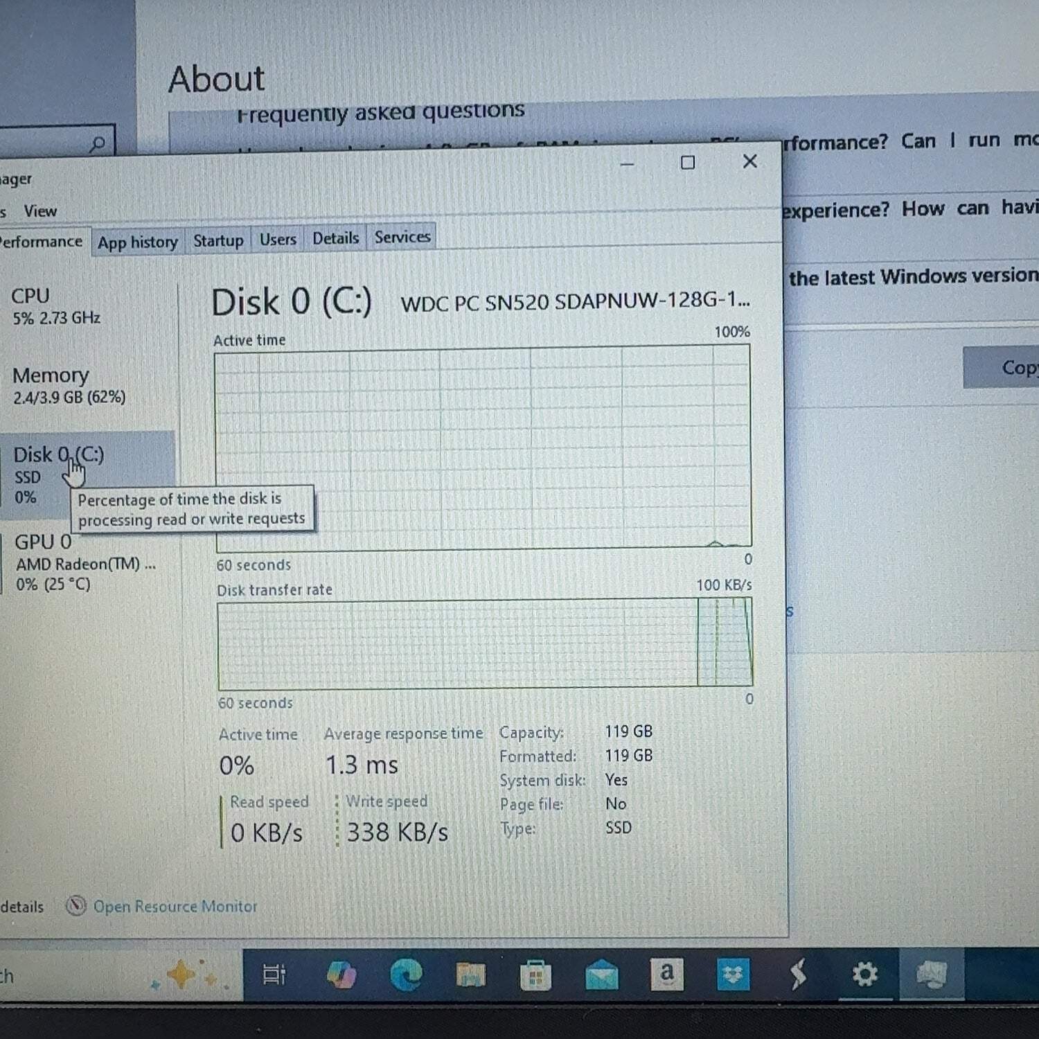Maximize the Task Manager window
The width and height of the screenshot is (1039, 1039).
pos(688,163)
